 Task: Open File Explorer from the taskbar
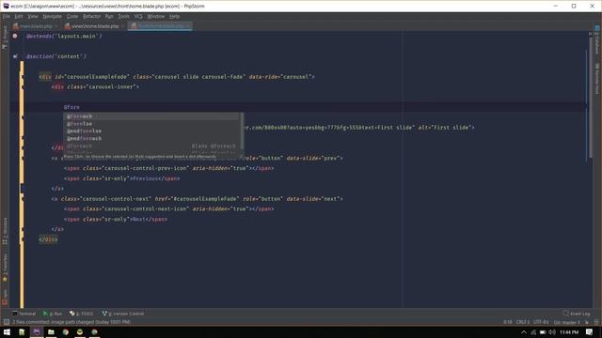tap(51, 331)
